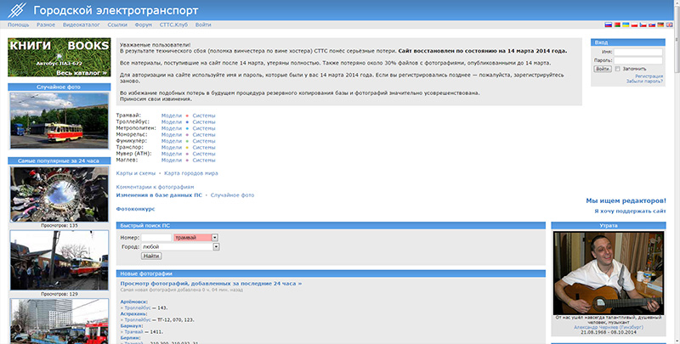680x344 pixels.
Task: Select the German flag language icon
Action: (x=660, y=25)
